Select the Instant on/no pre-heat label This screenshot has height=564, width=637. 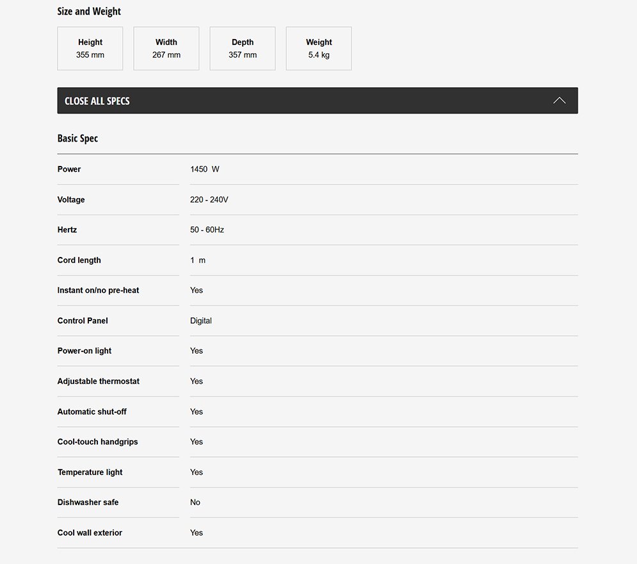coord(99,290)
